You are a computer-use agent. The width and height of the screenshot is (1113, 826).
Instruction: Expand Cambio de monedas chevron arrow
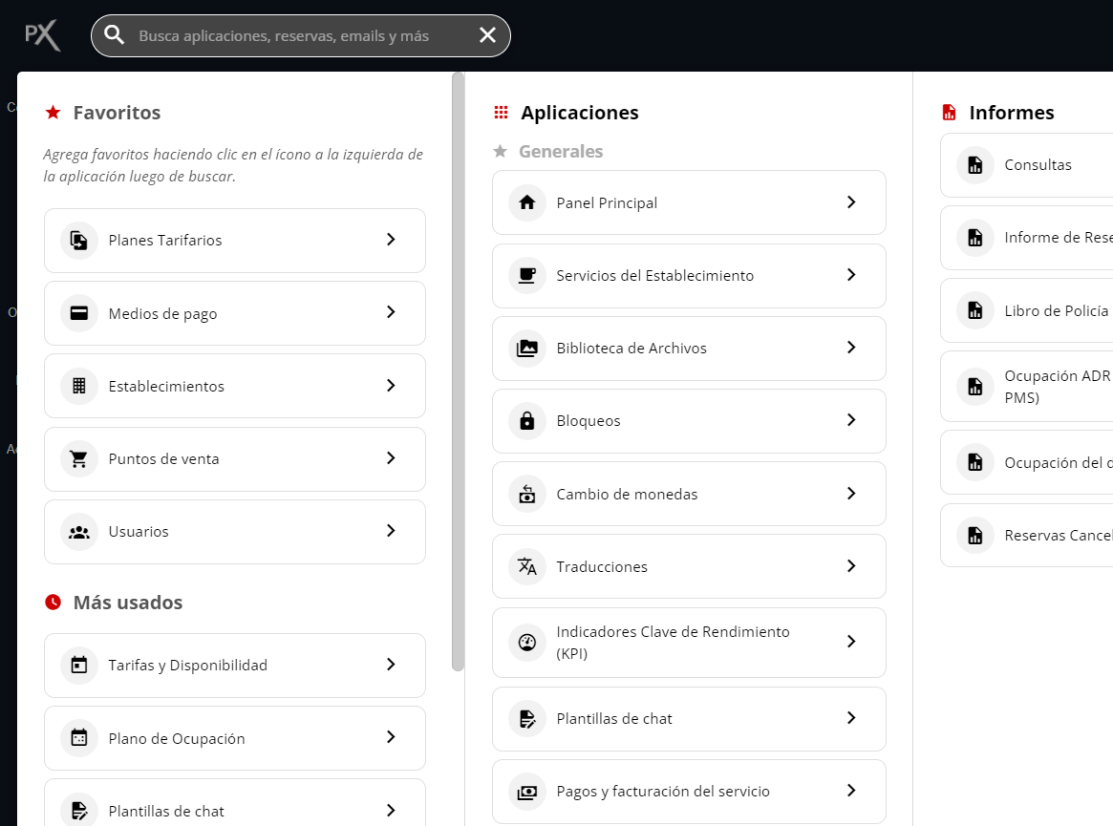851,494
